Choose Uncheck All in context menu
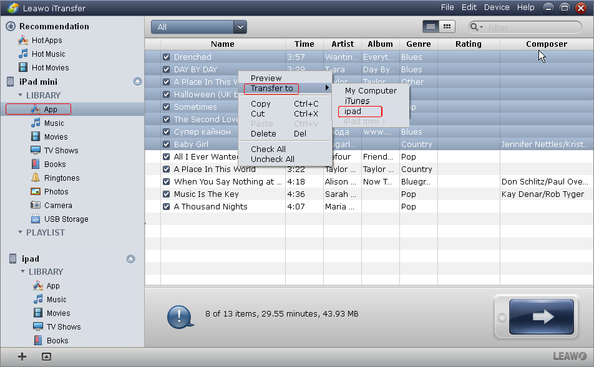The width and height of the screenshot is (594, 367). click(285, 159)
